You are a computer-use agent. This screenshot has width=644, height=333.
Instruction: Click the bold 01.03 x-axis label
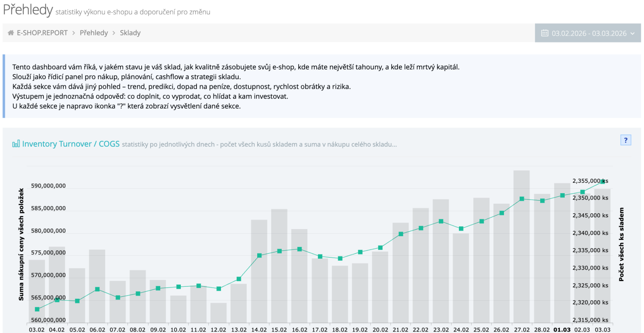pyautogui.click(x=562, y=329)
